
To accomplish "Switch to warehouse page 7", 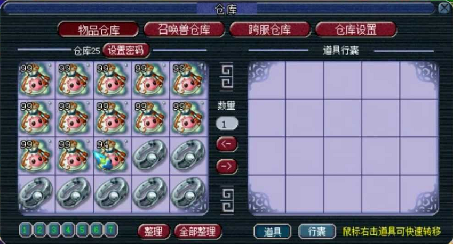I will coord(110,230).
